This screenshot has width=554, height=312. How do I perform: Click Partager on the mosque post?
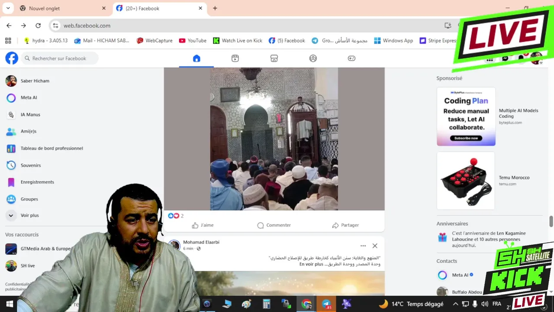[x=345, y=225]
